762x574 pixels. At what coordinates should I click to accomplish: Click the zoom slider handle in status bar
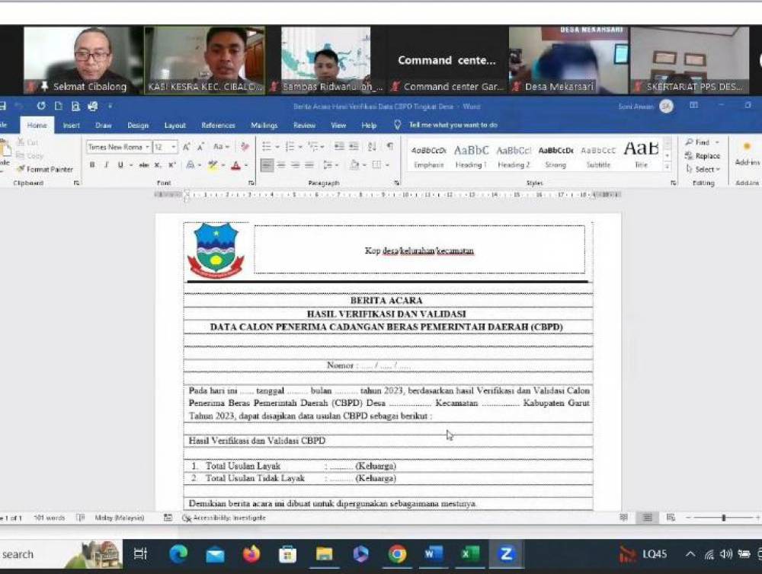[724, 518]
